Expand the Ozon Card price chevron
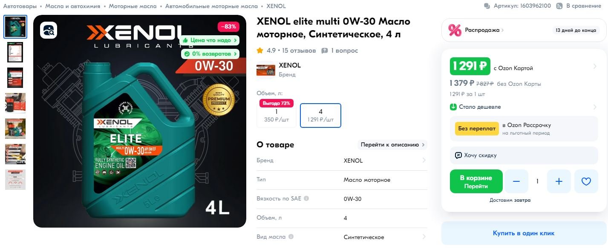Viewport: 608px width, 248px height. (595, 66)
